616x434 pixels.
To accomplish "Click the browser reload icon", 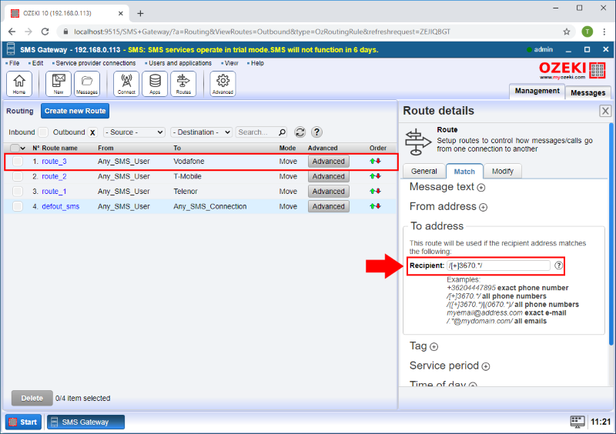I will [45, 32].
